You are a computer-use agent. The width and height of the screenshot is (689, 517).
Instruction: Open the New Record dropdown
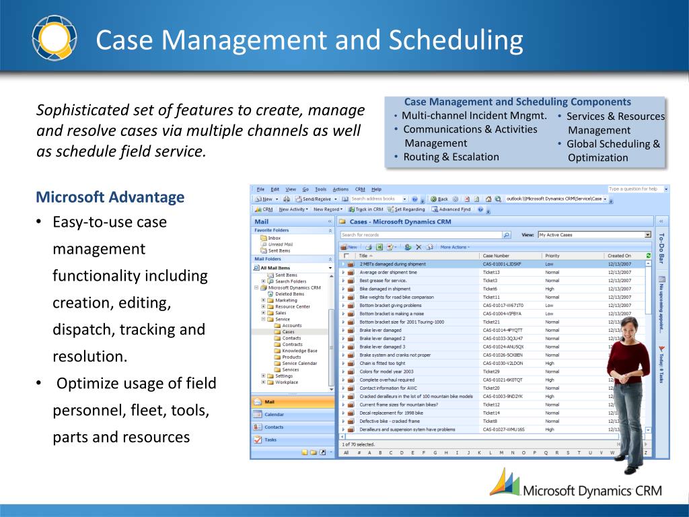coord(328,210)
